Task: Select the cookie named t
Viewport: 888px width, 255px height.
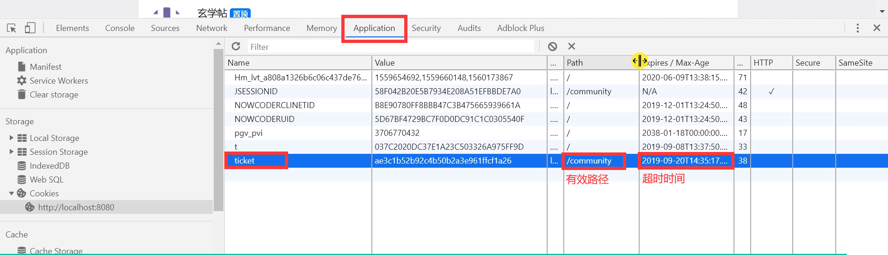Action: [x=556, y=146]
